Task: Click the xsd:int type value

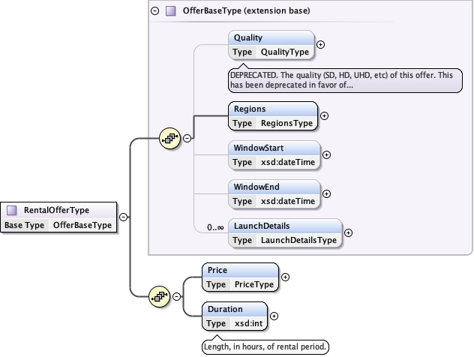Action: [x=248, y=323]
